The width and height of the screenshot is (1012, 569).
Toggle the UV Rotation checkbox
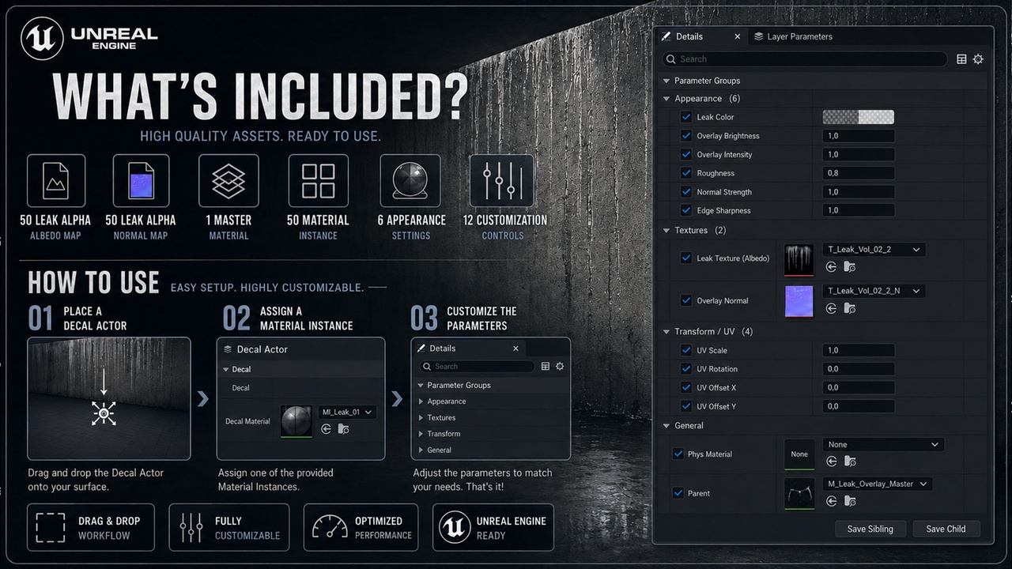tap(686, 369)
